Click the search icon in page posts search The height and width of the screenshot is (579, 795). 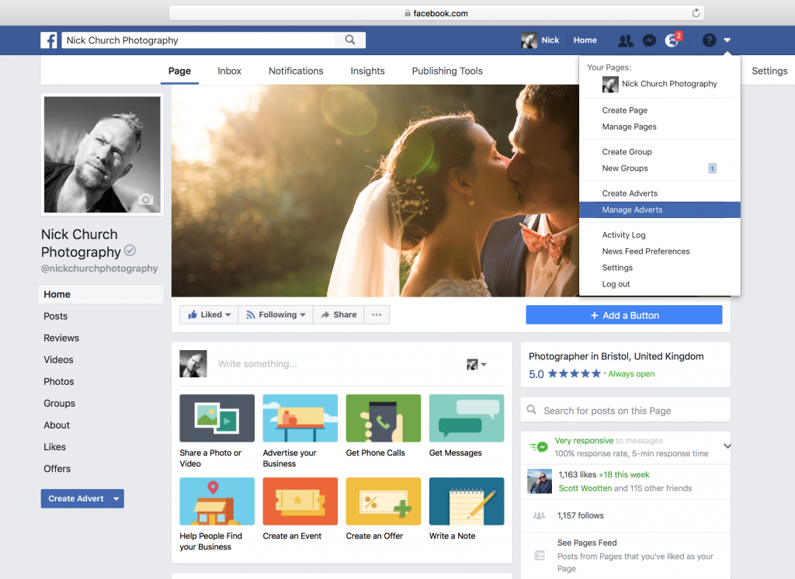pyautogui.click(x=531, y=410)
